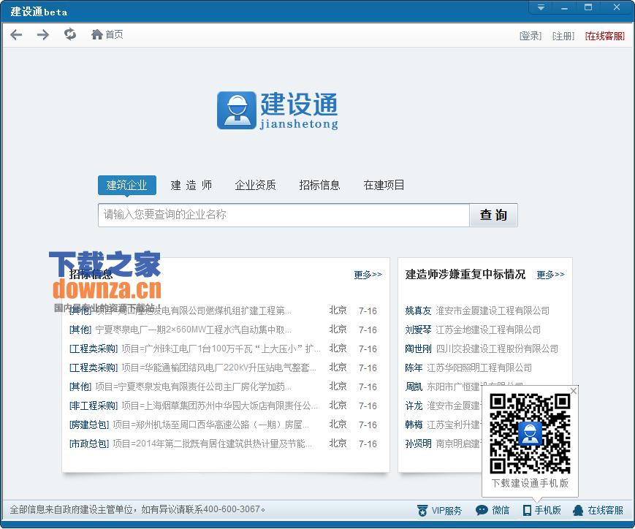Focus the enterprise name search field
Screen dimensions: 635x529
[x=284, y=215]
